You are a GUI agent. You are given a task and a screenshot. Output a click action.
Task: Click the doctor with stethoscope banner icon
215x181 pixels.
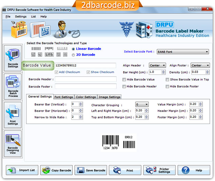tap(67, 29)
